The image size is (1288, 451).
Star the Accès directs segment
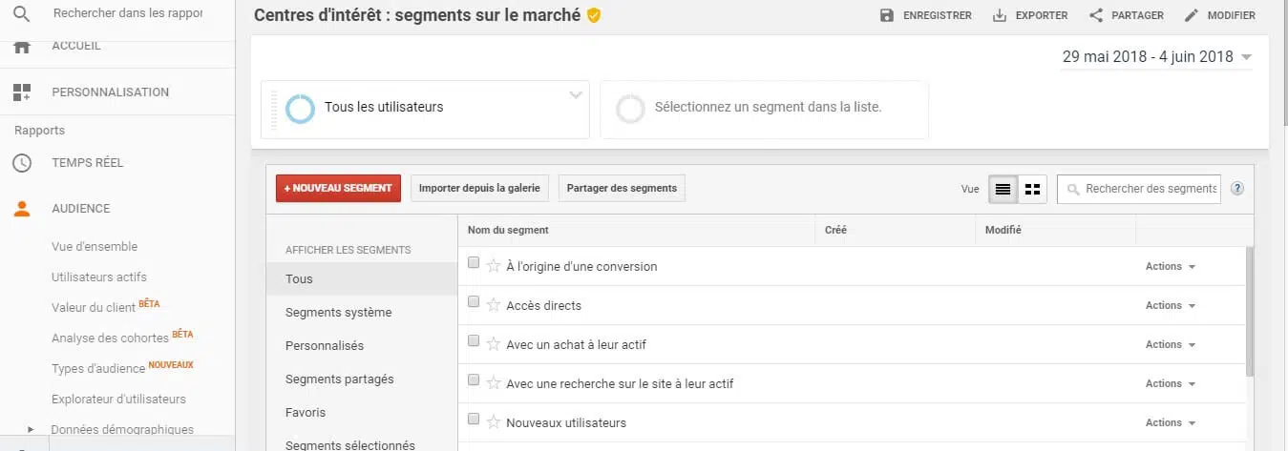point(494,305)
